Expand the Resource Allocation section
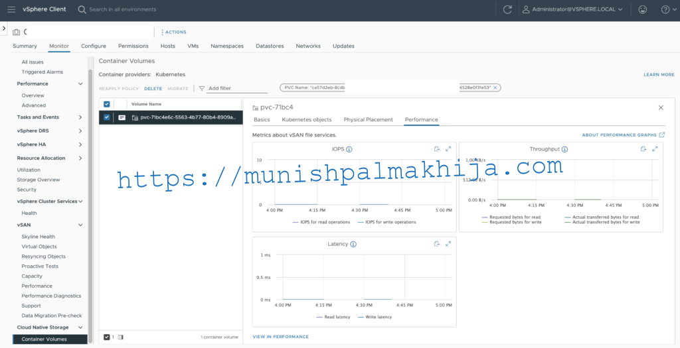Image resolution: width=680 pixels, height=348 pixels. (80, 158)
